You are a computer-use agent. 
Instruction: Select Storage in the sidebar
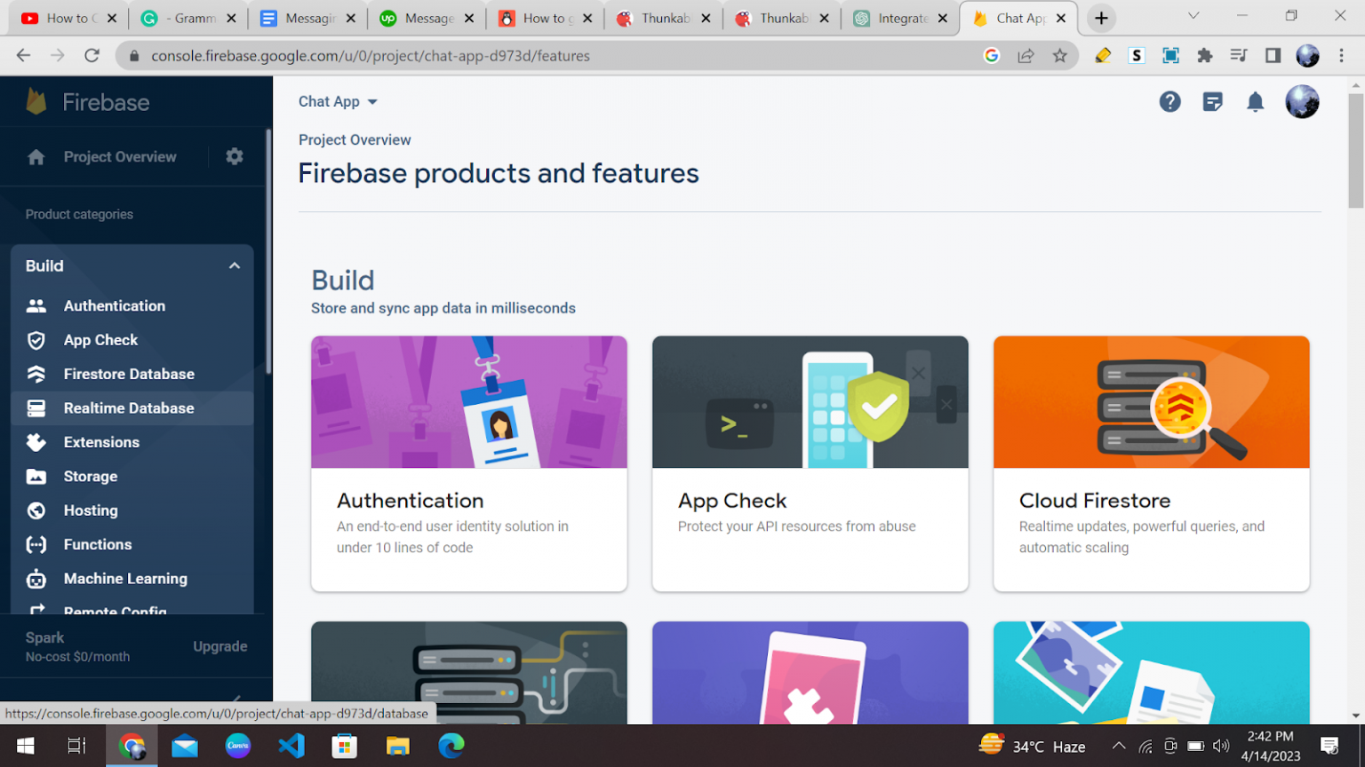tap(90, 476)
